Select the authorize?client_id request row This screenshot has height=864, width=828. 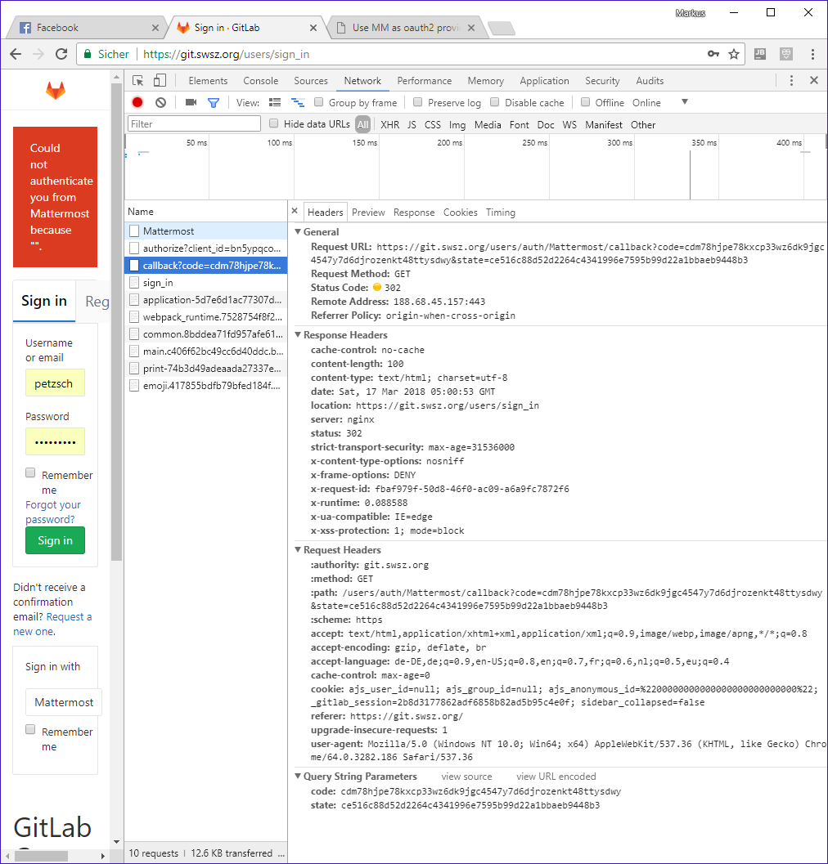point(205,248)
